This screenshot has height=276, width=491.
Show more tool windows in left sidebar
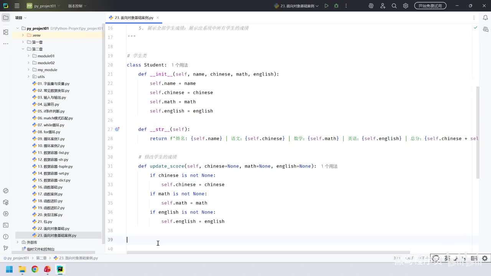tap(6, 44)
